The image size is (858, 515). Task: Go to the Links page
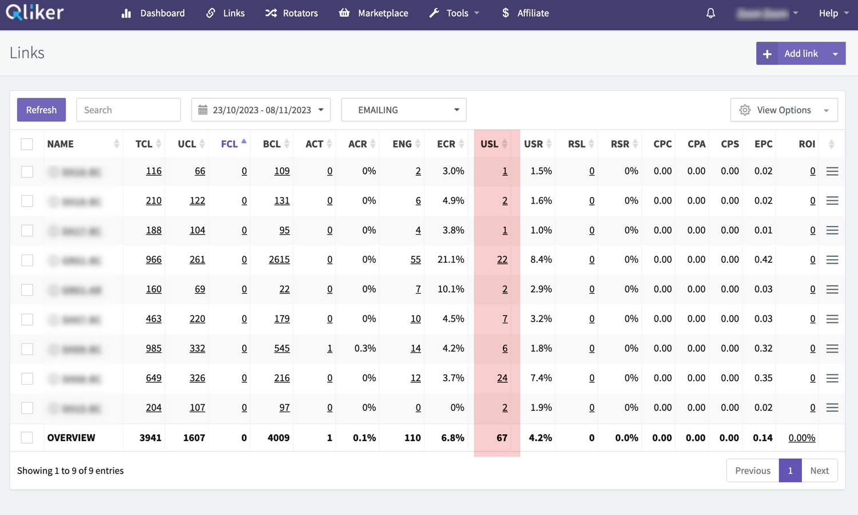point(225,13)
